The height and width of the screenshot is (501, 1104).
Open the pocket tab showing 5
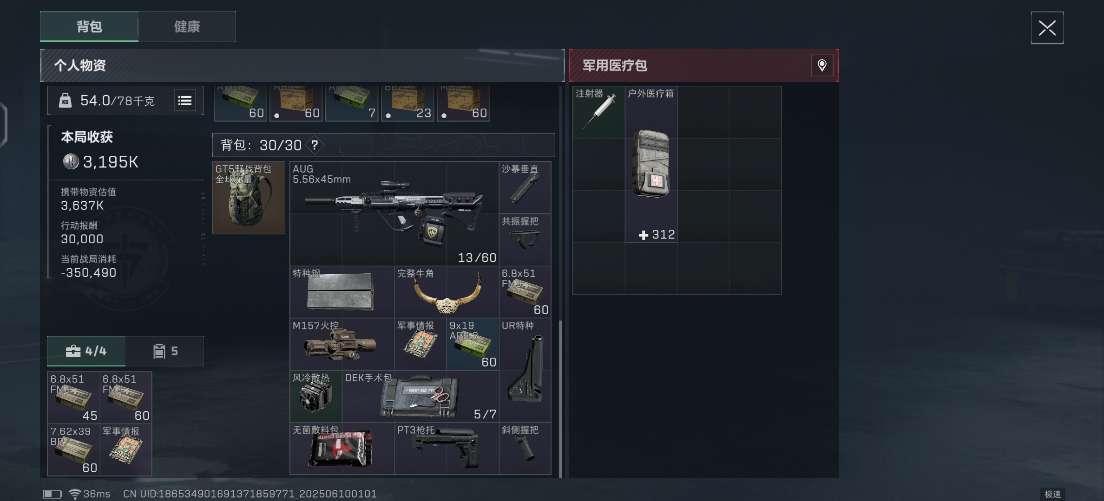(165, 351)
